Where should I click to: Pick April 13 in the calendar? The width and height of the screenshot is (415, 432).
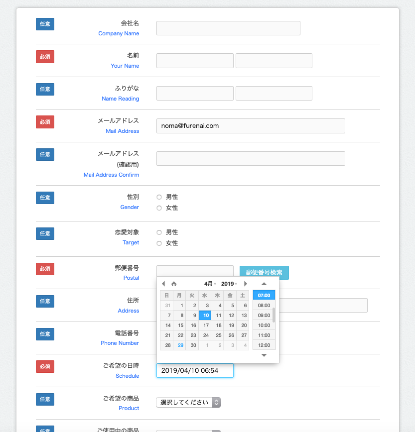tap(243, 315)
